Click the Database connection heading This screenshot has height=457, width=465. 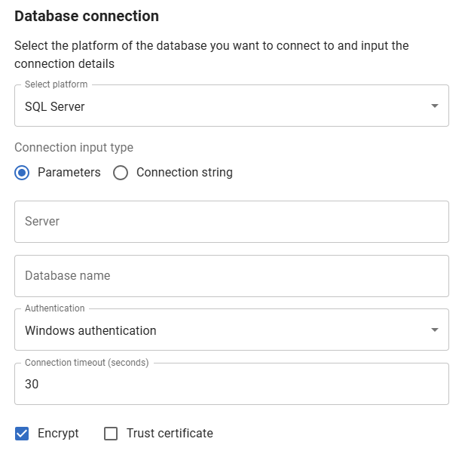click(87, 16)
